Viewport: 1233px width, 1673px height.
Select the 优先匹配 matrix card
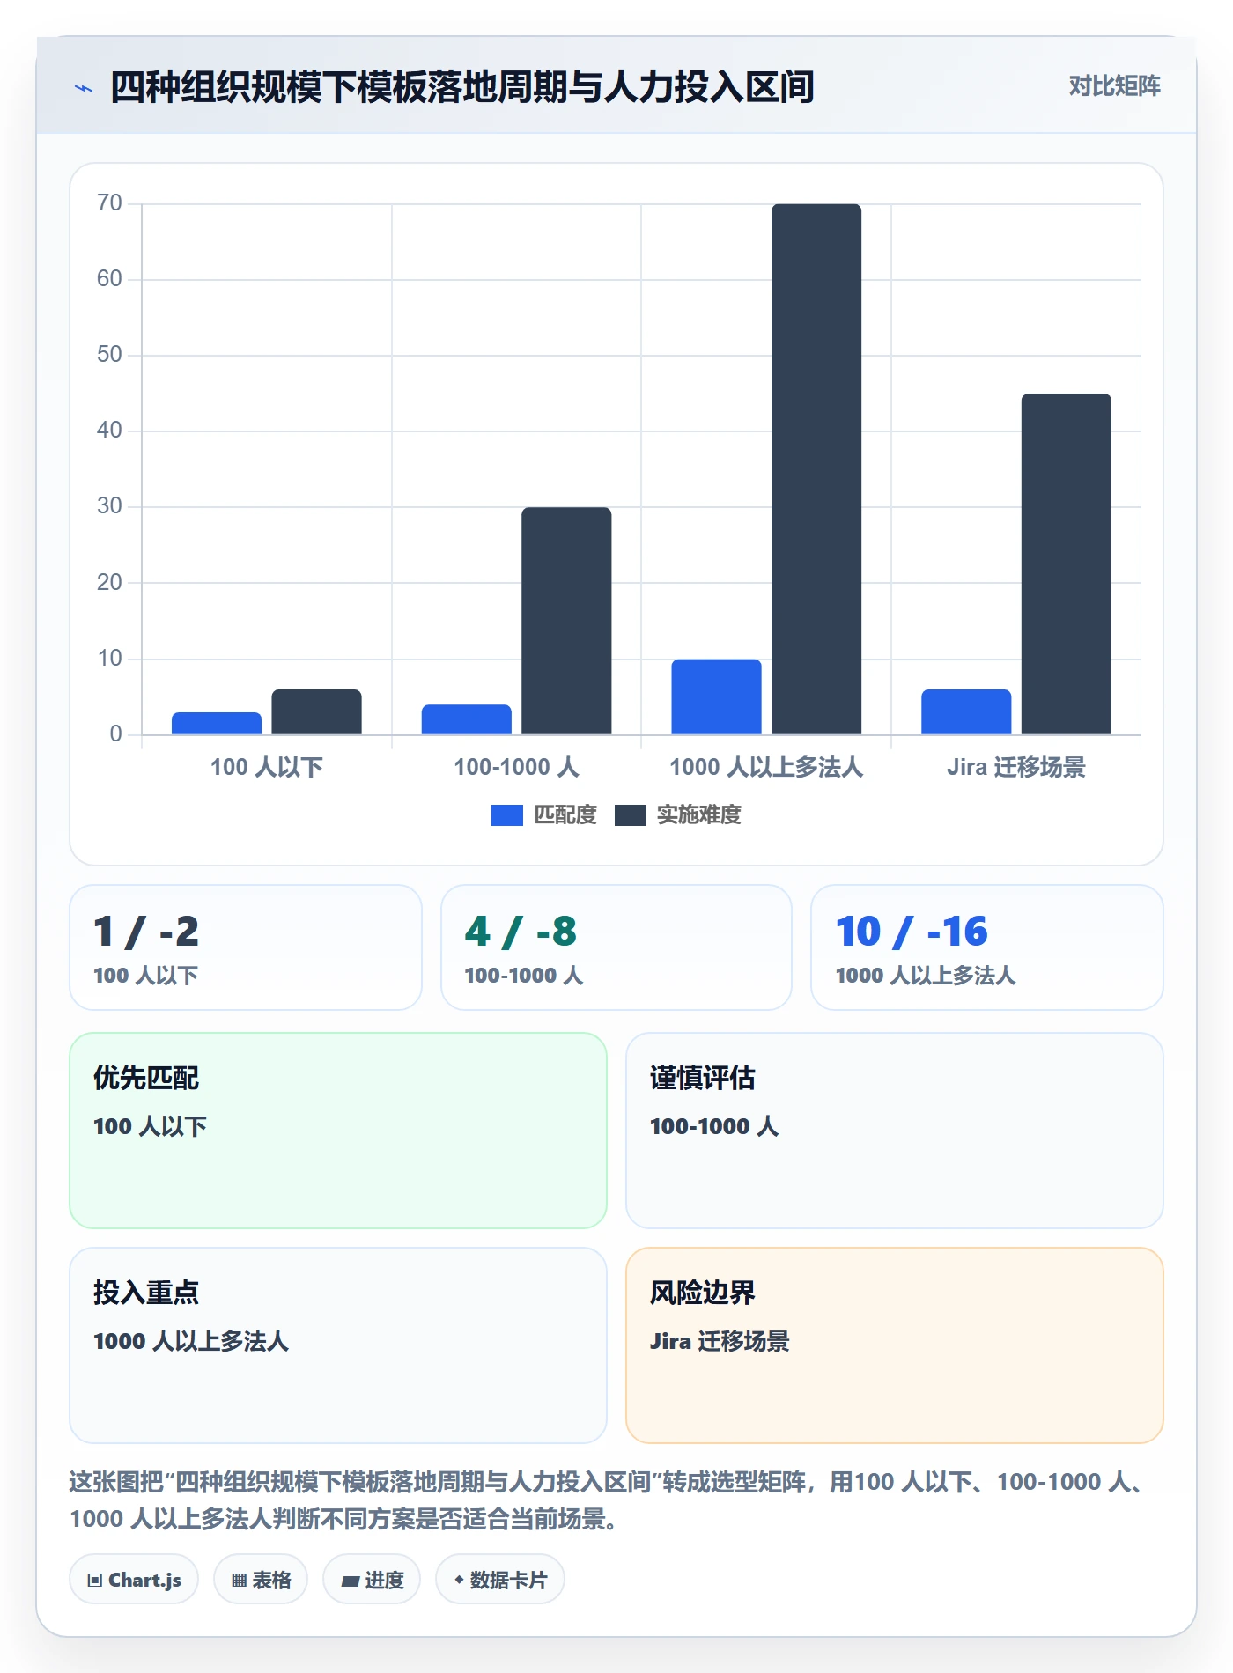tap(338, 1131)
